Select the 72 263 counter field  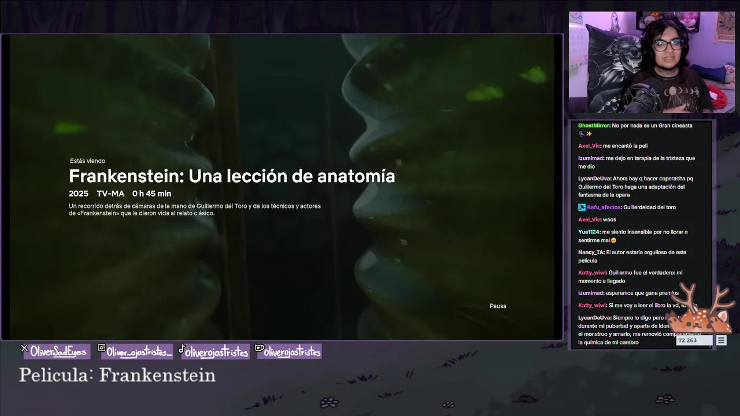click(694, 340)
